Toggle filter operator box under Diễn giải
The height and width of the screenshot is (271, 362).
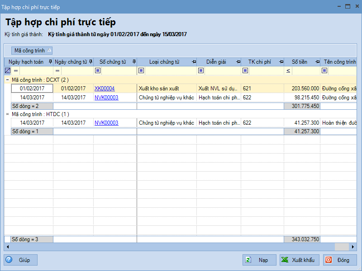(201, 70)
